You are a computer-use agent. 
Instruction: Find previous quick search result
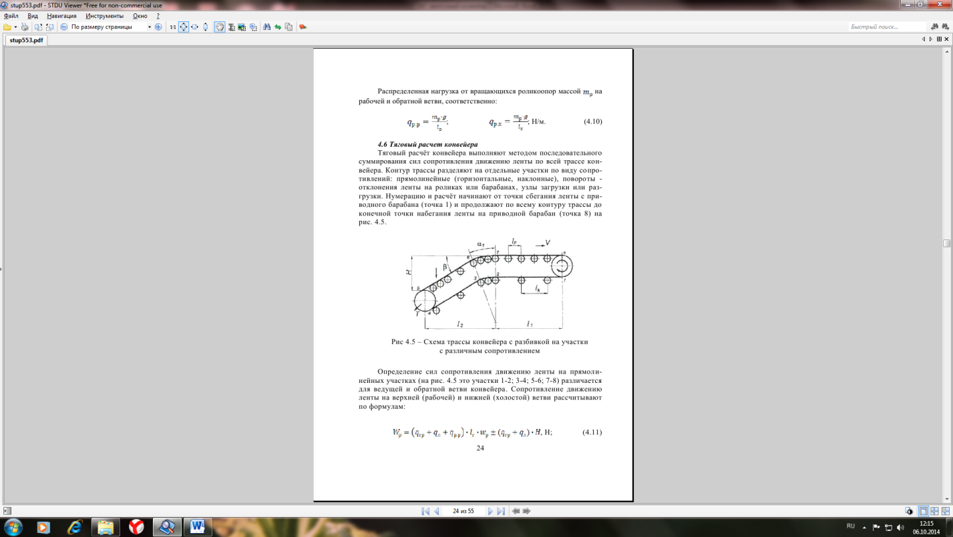coord(934,27)
